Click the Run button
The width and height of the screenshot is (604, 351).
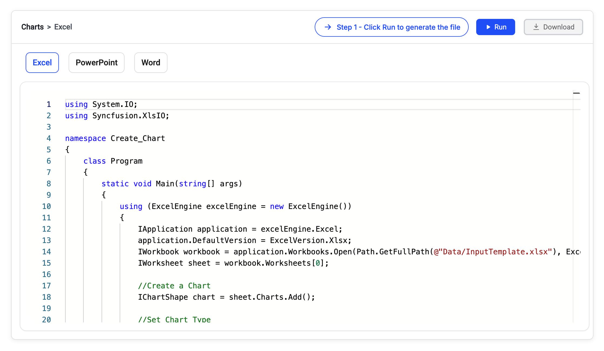coord(495,27)
